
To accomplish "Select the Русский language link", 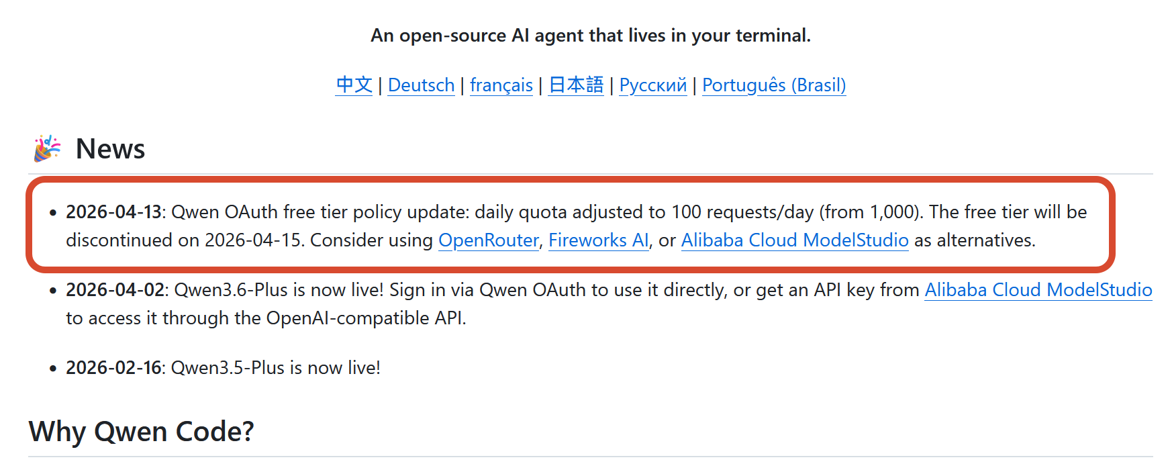I will (652, 85).
